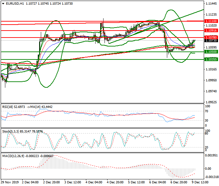This screenshot has width=219, height=186.
Task: Select the MACD scale value 0.001951
Action: 211,155
